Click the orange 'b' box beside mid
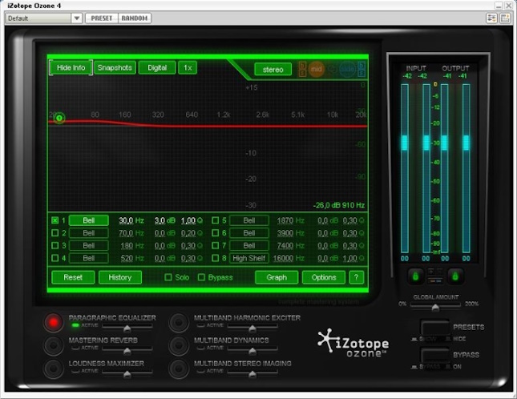 (x=302, y=65)
